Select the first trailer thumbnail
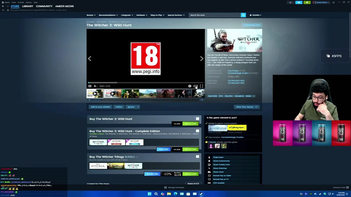This screenshot has width=351, height=197. click(x=95, y=94)
